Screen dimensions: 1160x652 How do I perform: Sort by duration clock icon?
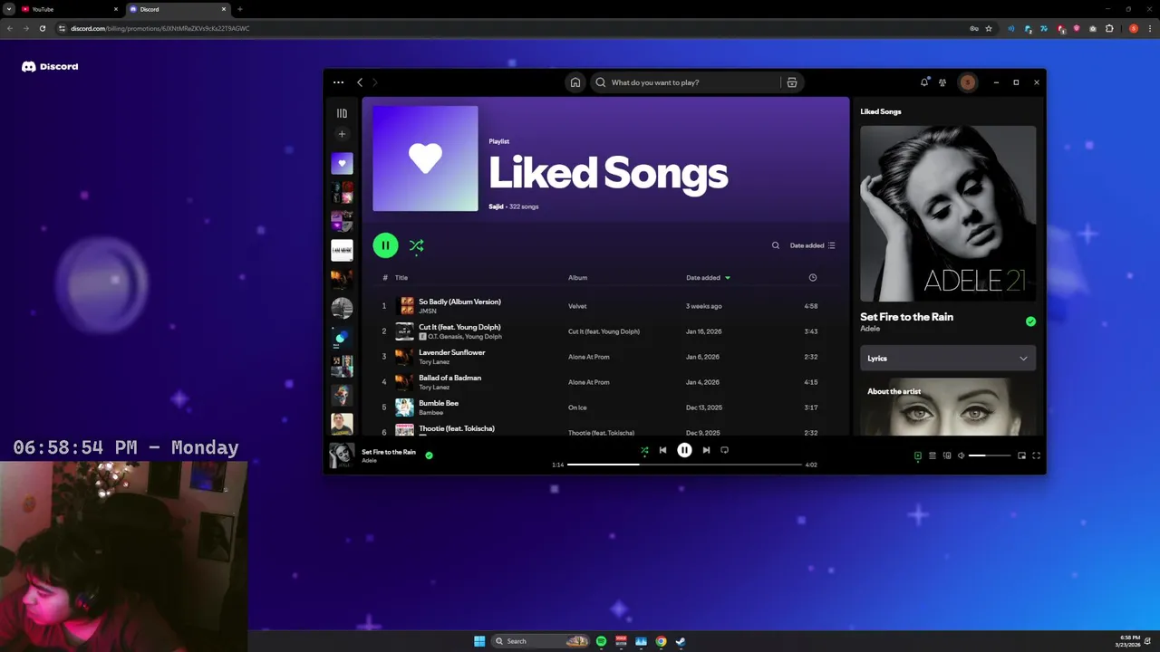tap(812, 278)
